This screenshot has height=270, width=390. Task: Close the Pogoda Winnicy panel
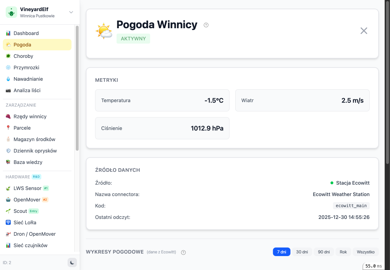click(364, 31)
